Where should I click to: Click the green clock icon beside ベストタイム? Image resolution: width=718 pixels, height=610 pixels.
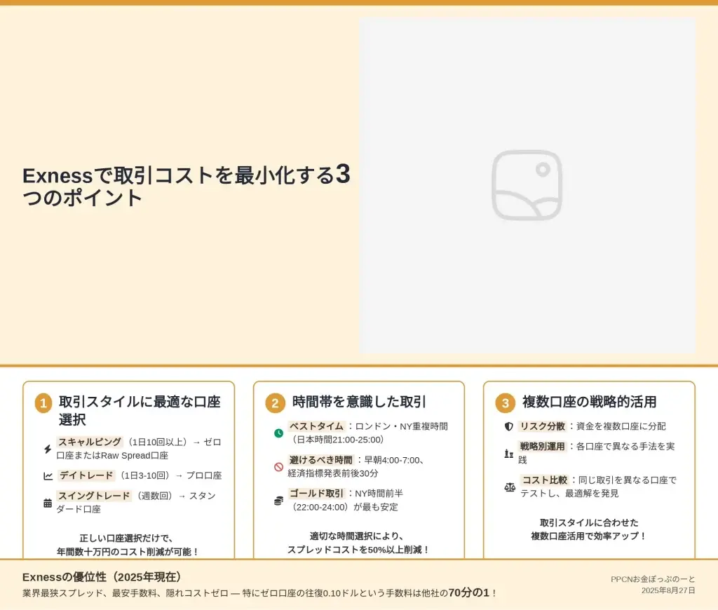[278, 433]
